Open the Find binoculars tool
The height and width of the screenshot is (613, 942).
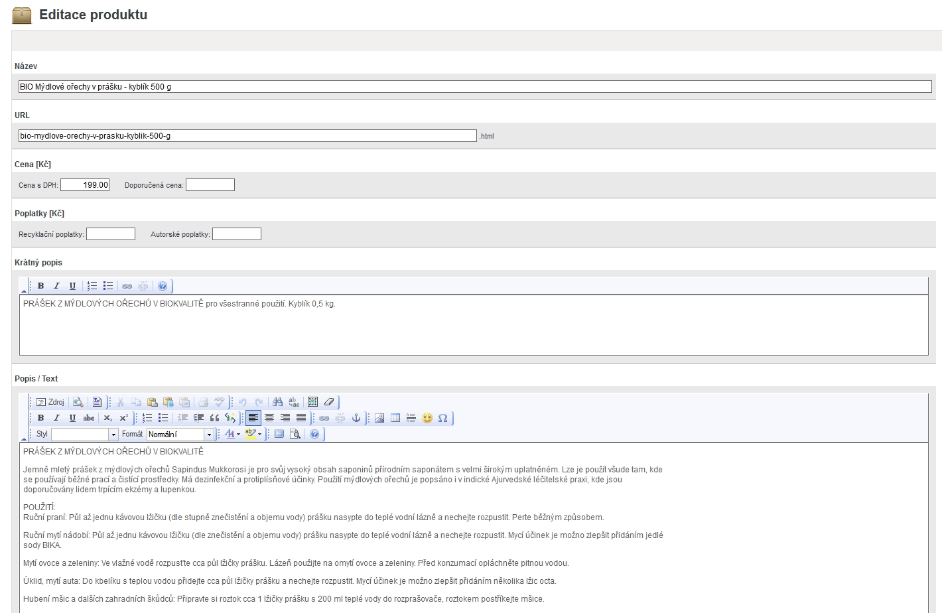pyautogui.click(x=278, y=402)
